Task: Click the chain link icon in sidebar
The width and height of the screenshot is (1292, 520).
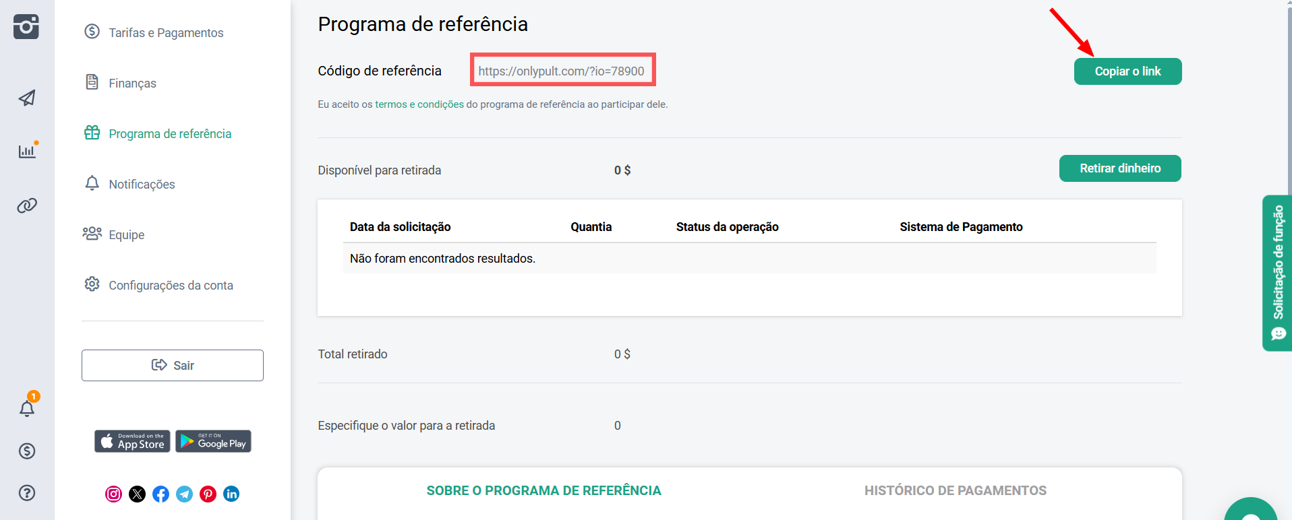Action: (x=27, y=205)
